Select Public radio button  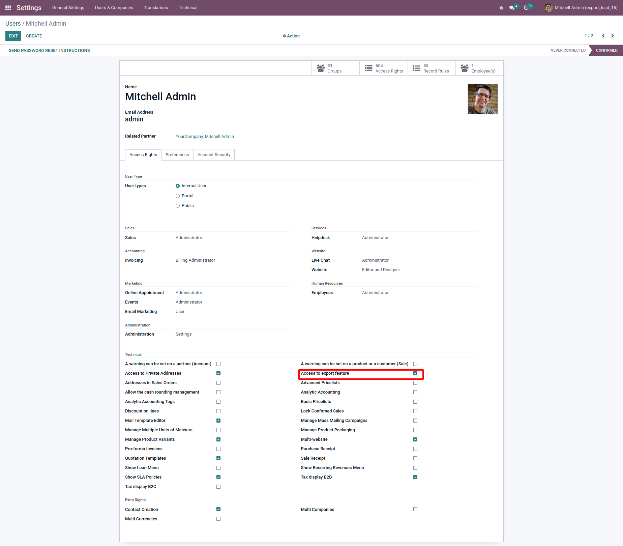(178, 206)
